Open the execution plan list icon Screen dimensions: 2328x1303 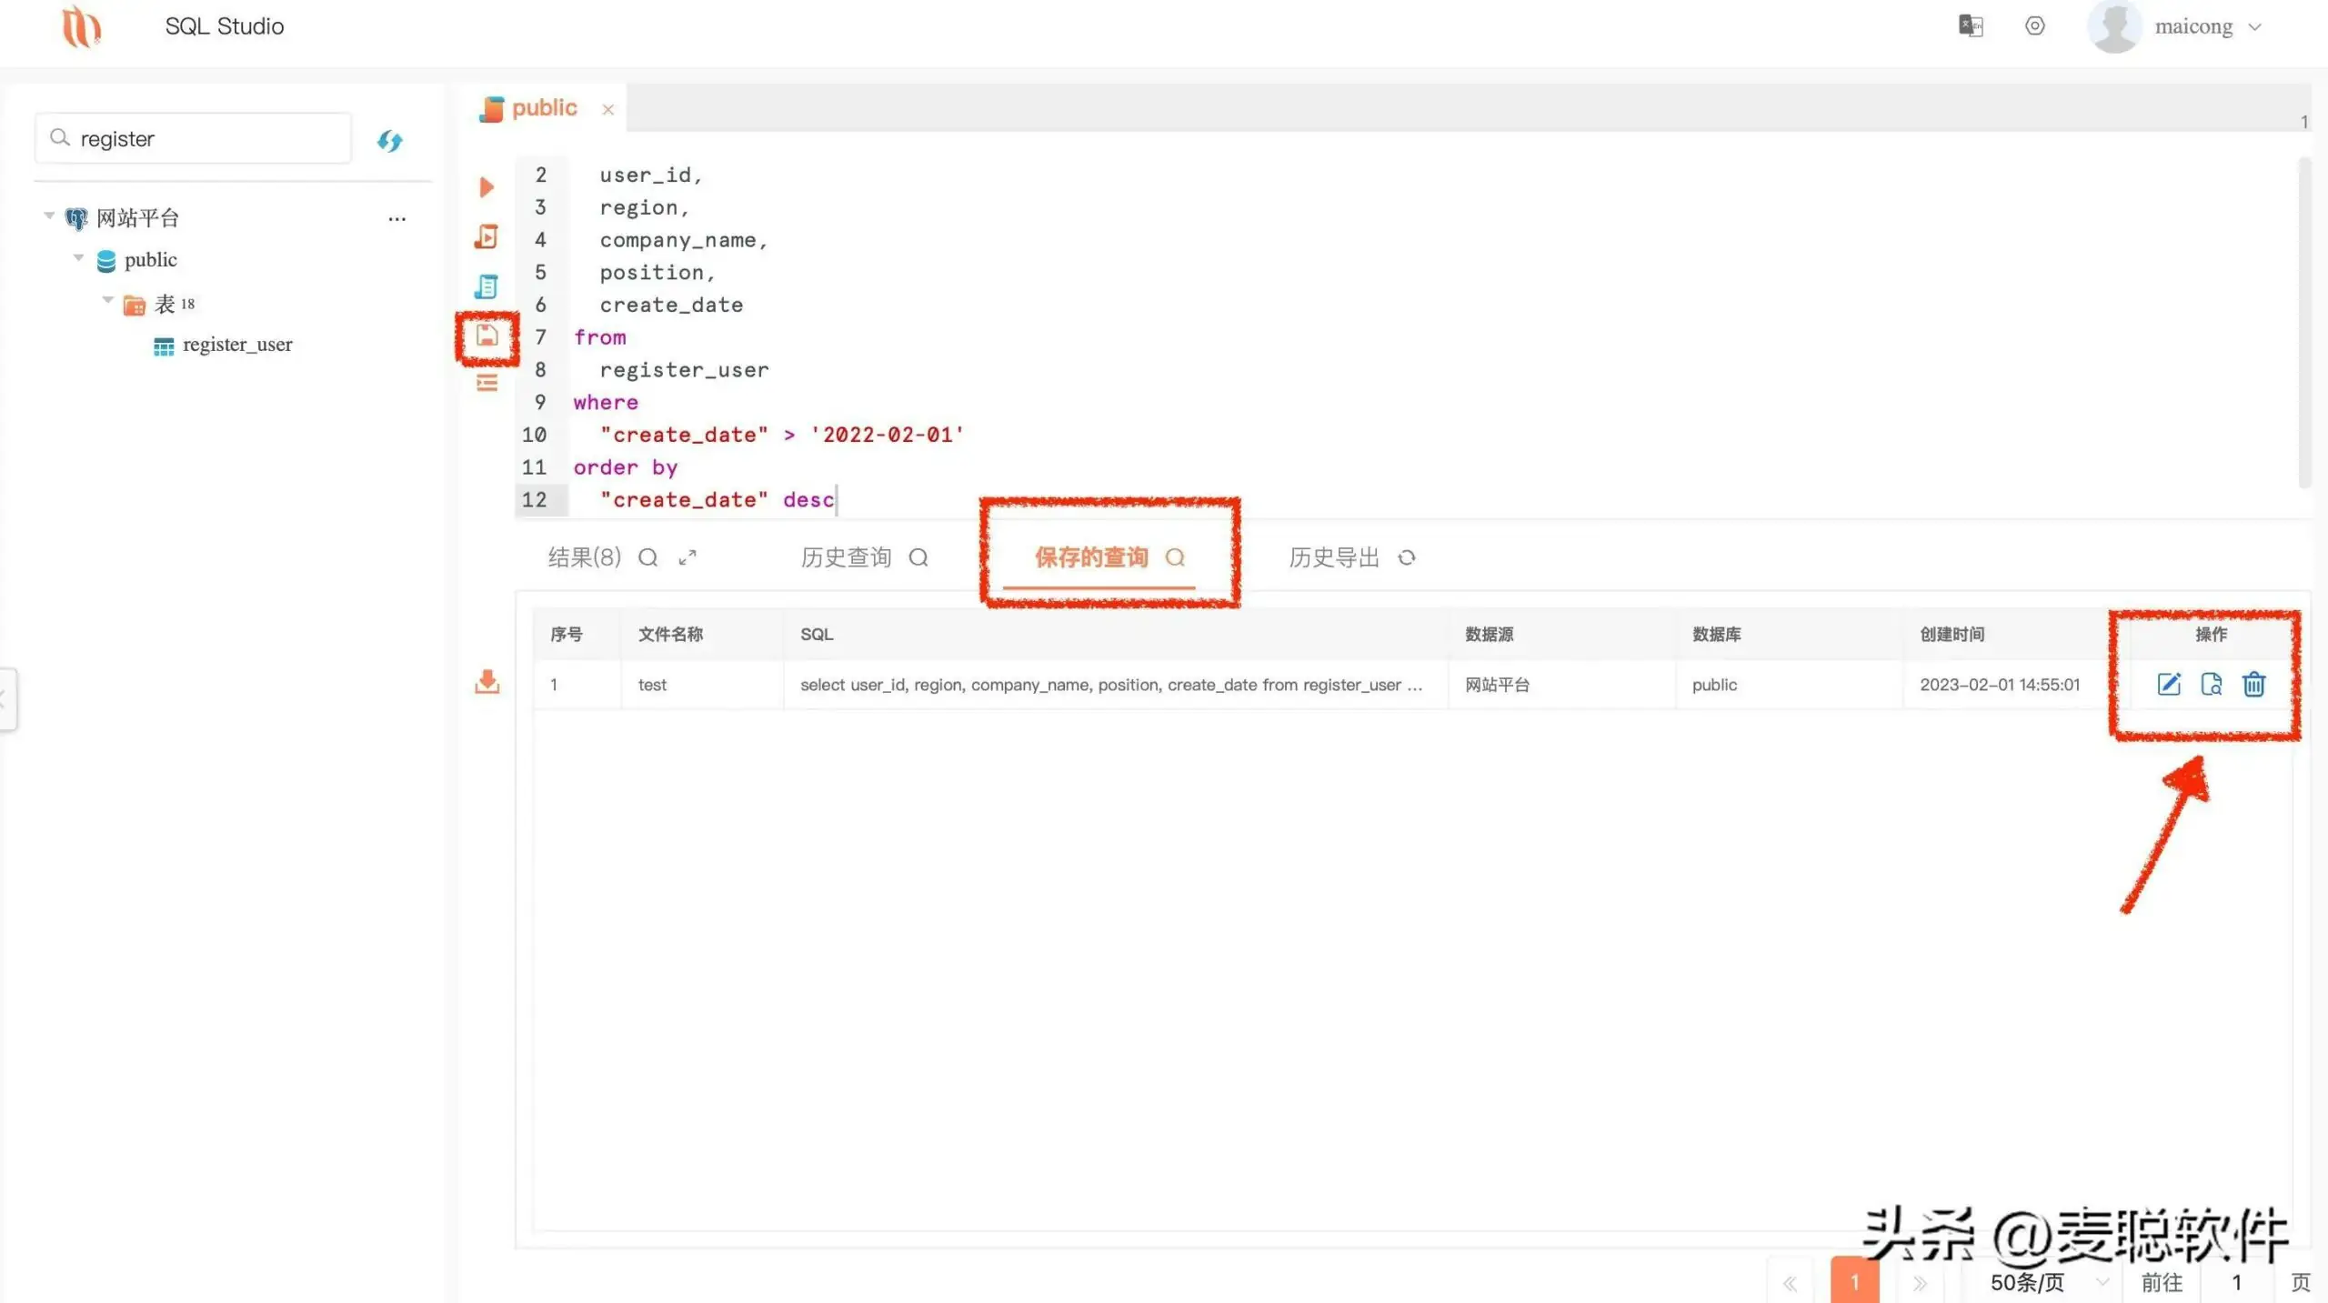point(487,383)
